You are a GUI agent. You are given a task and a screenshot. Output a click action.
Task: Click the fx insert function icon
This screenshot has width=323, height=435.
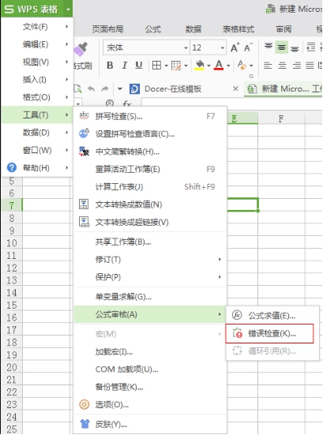pos(127,103)
